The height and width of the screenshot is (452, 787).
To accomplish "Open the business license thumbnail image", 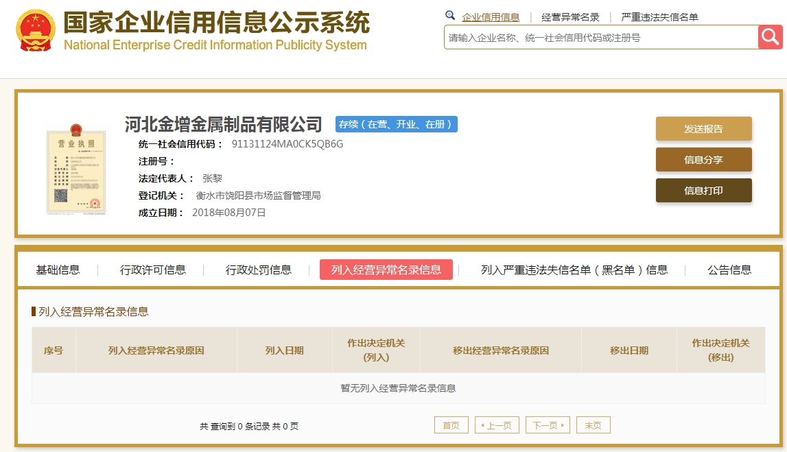I will [x=76, y=169].
